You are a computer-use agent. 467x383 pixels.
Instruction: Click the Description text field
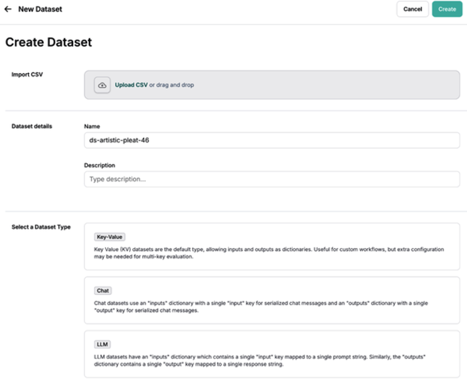pyautogui.click(x=272, y=179)
